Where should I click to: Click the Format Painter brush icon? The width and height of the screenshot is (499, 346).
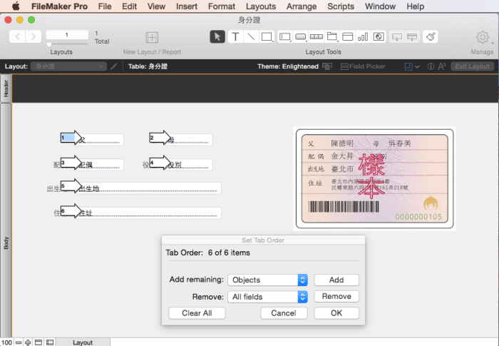coord(431,36)
